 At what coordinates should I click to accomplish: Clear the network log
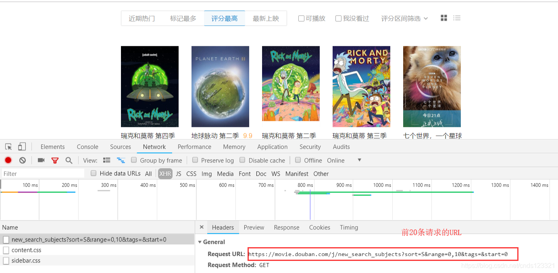click(x=23, y=160)
